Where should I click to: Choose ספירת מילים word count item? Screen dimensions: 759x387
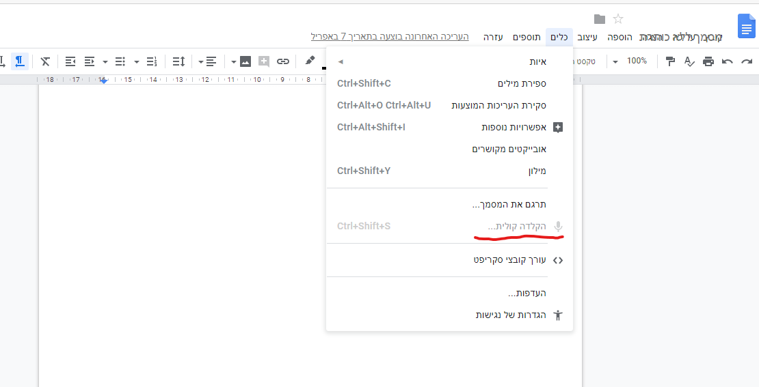pyautogui.click(x=450, y=83)
